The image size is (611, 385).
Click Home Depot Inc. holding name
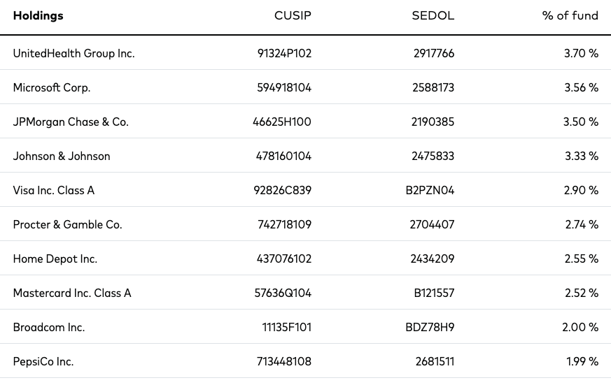coord(55,259)
